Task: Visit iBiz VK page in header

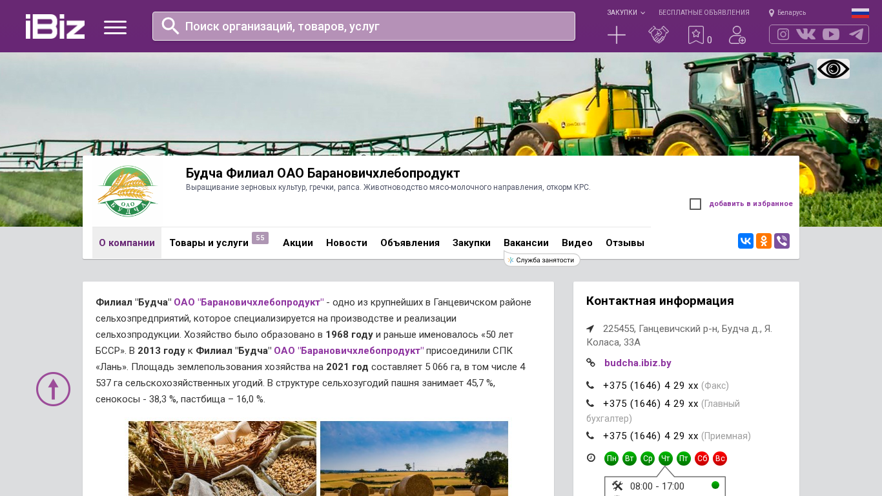Action: (806, 34)
